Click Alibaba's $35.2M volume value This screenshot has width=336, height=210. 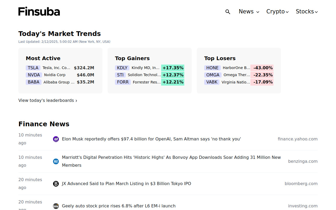pyautogui.click(x=86, y=82)
